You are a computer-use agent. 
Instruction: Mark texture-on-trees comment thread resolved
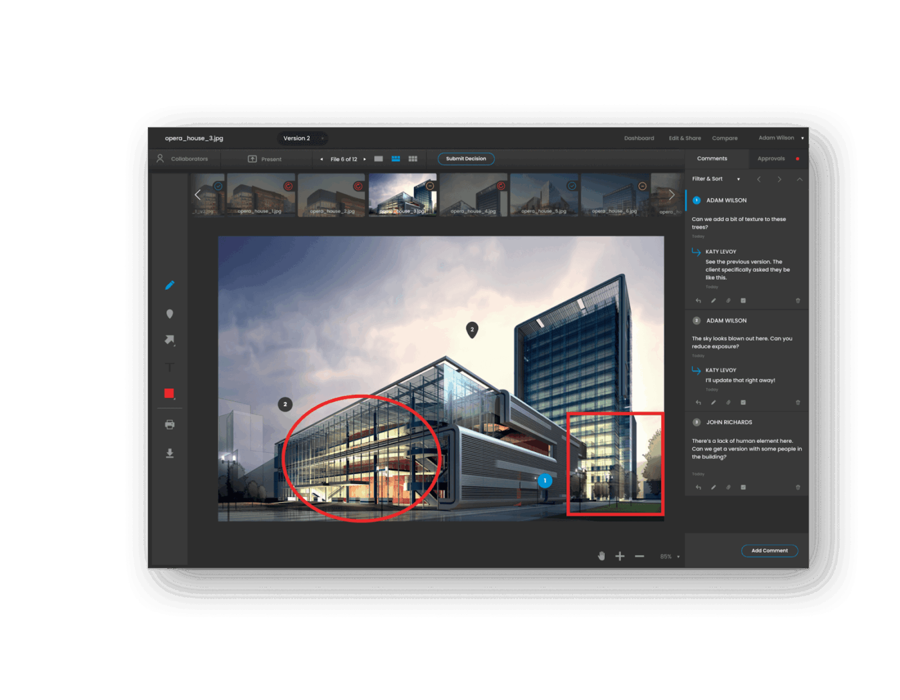(743, 301)
